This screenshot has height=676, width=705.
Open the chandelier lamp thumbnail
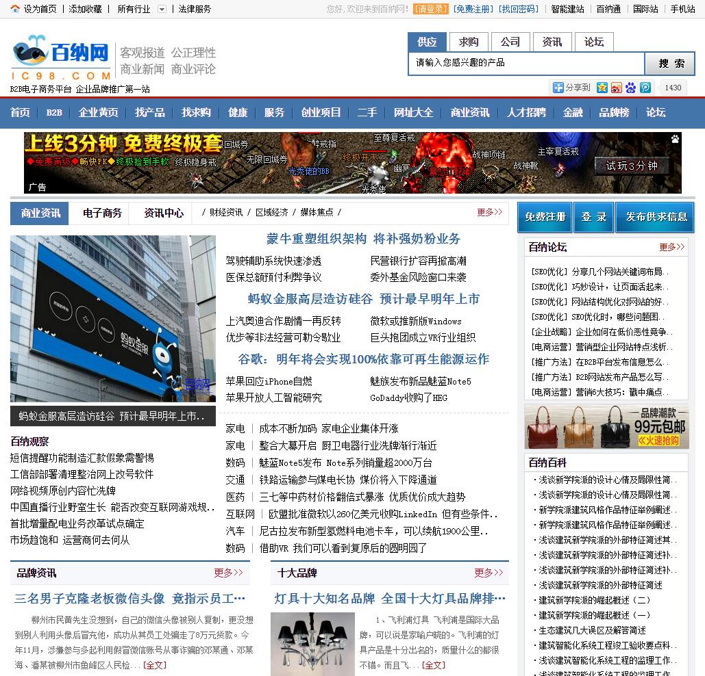pos(313,644)
